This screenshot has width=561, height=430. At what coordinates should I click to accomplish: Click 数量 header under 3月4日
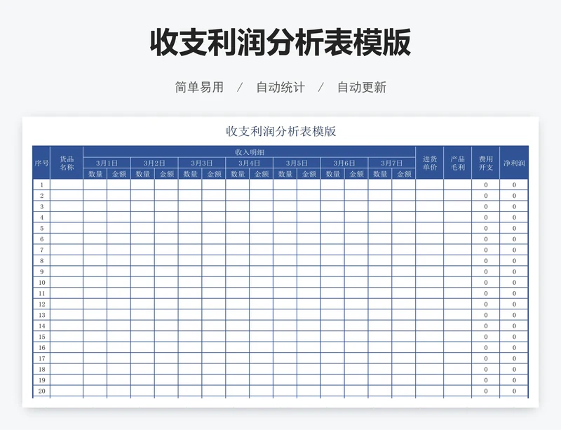(238, 174)
